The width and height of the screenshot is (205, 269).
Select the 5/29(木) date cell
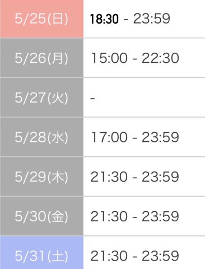[41, 177]
